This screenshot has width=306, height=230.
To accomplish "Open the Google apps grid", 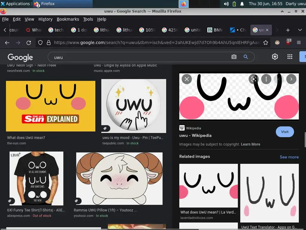I will 290,57.
